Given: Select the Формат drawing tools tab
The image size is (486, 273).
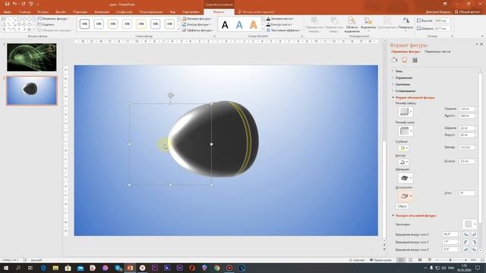Looking at the screenshot, I should point(219,12).
